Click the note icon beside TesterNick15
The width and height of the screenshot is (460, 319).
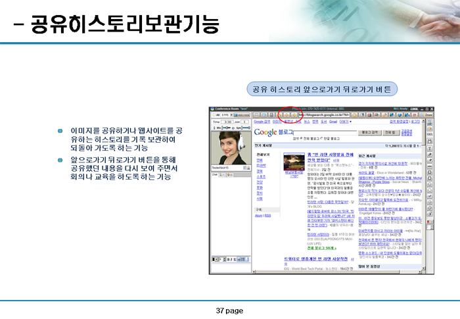pyautogui.click(x=244, y=168)
